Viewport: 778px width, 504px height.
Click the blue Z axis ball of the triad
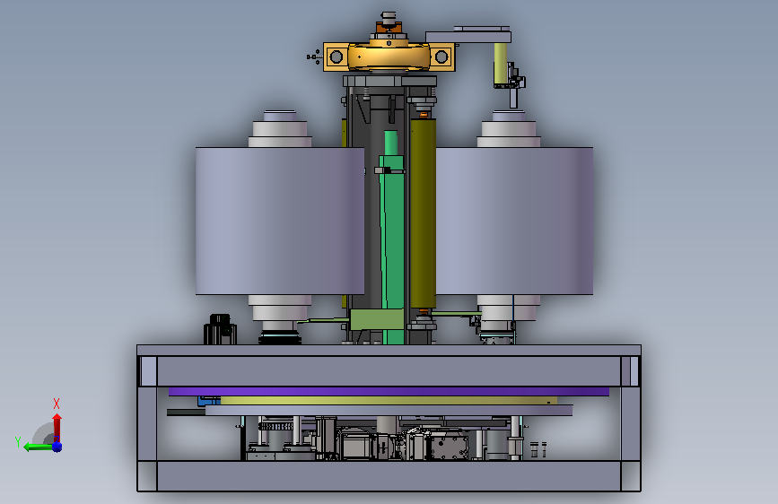pyautogui.click(x=57, y=447)
